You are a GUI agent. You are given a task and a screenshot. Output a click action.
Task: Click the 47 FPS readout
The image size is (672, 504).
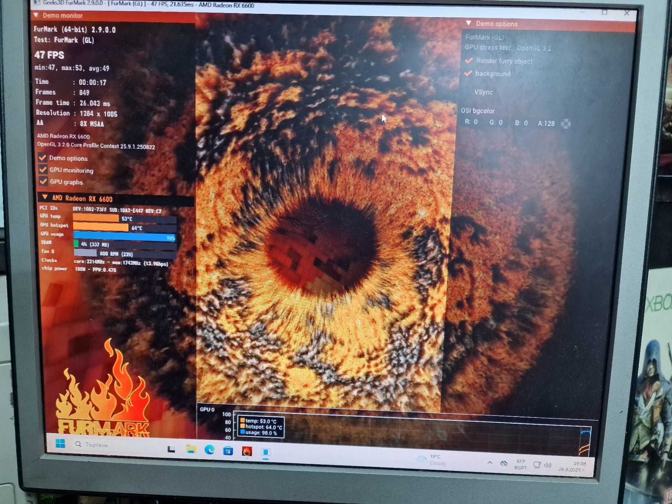point(49,55)
